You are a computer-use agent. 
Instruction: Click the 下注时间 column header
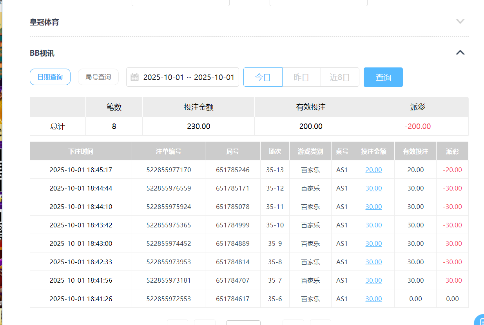click(80, 151)
